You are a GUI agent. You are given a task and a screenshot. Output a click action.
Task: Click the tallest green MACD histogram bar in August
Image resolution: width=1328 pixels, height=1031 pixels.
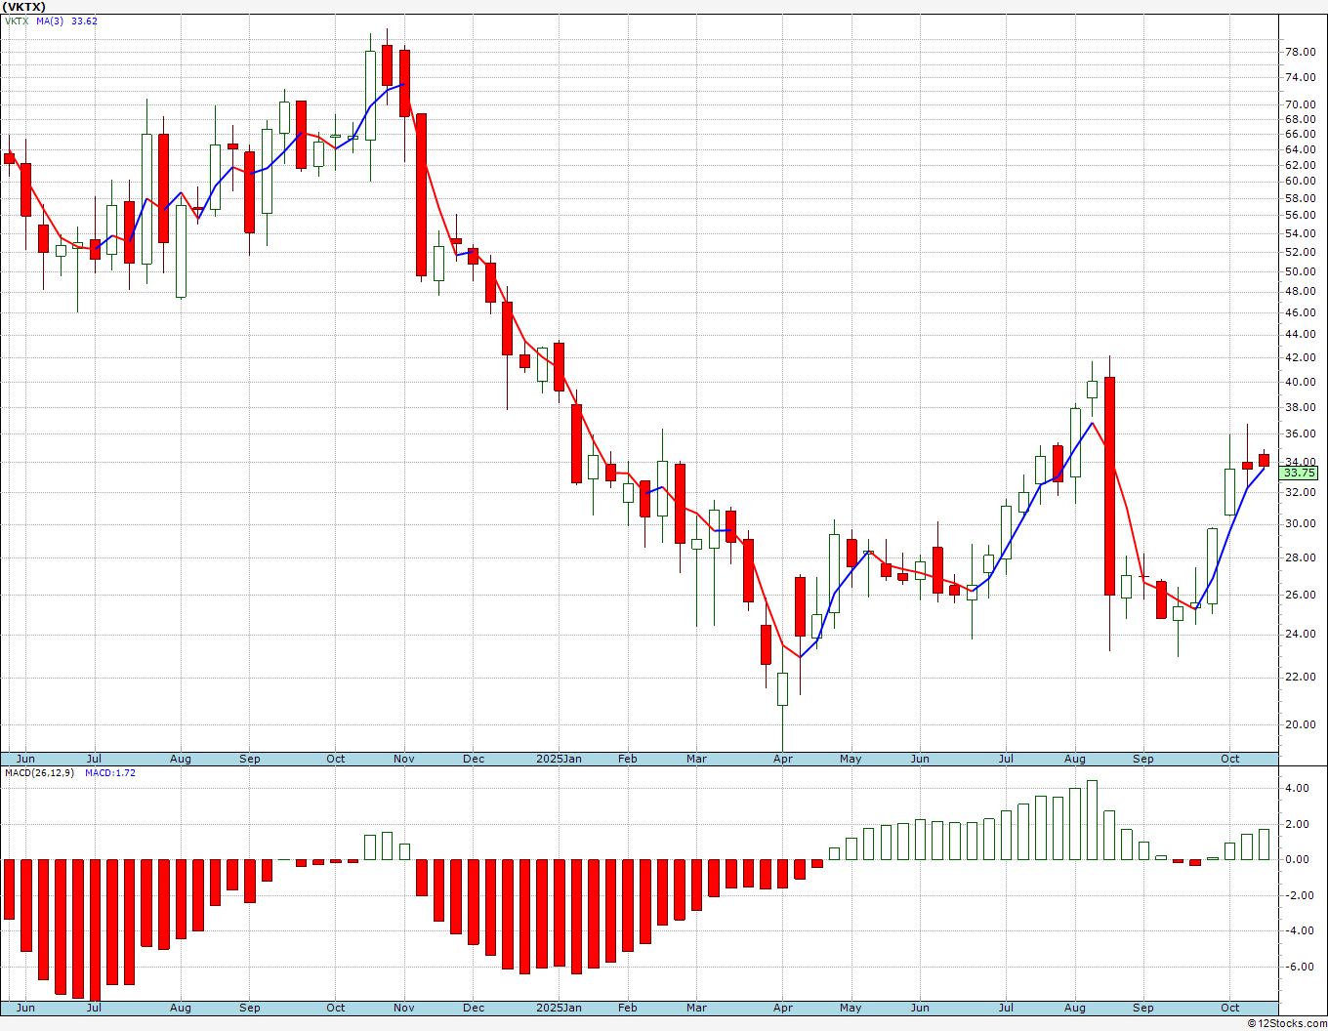[1092, 820]
